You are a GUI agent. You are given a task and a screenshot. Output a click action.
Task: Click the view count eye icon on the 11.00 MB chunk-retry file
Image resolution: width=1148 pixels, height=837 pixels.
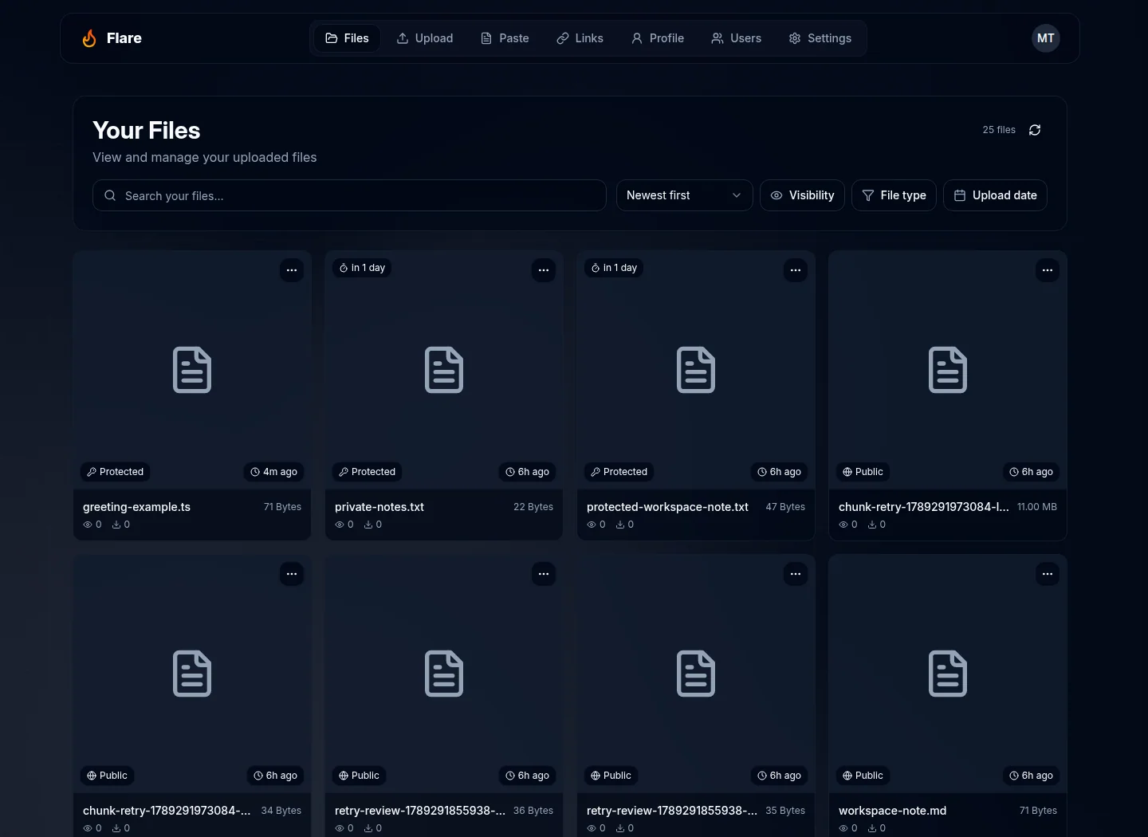pyautogui.click(x=843, y=525)
